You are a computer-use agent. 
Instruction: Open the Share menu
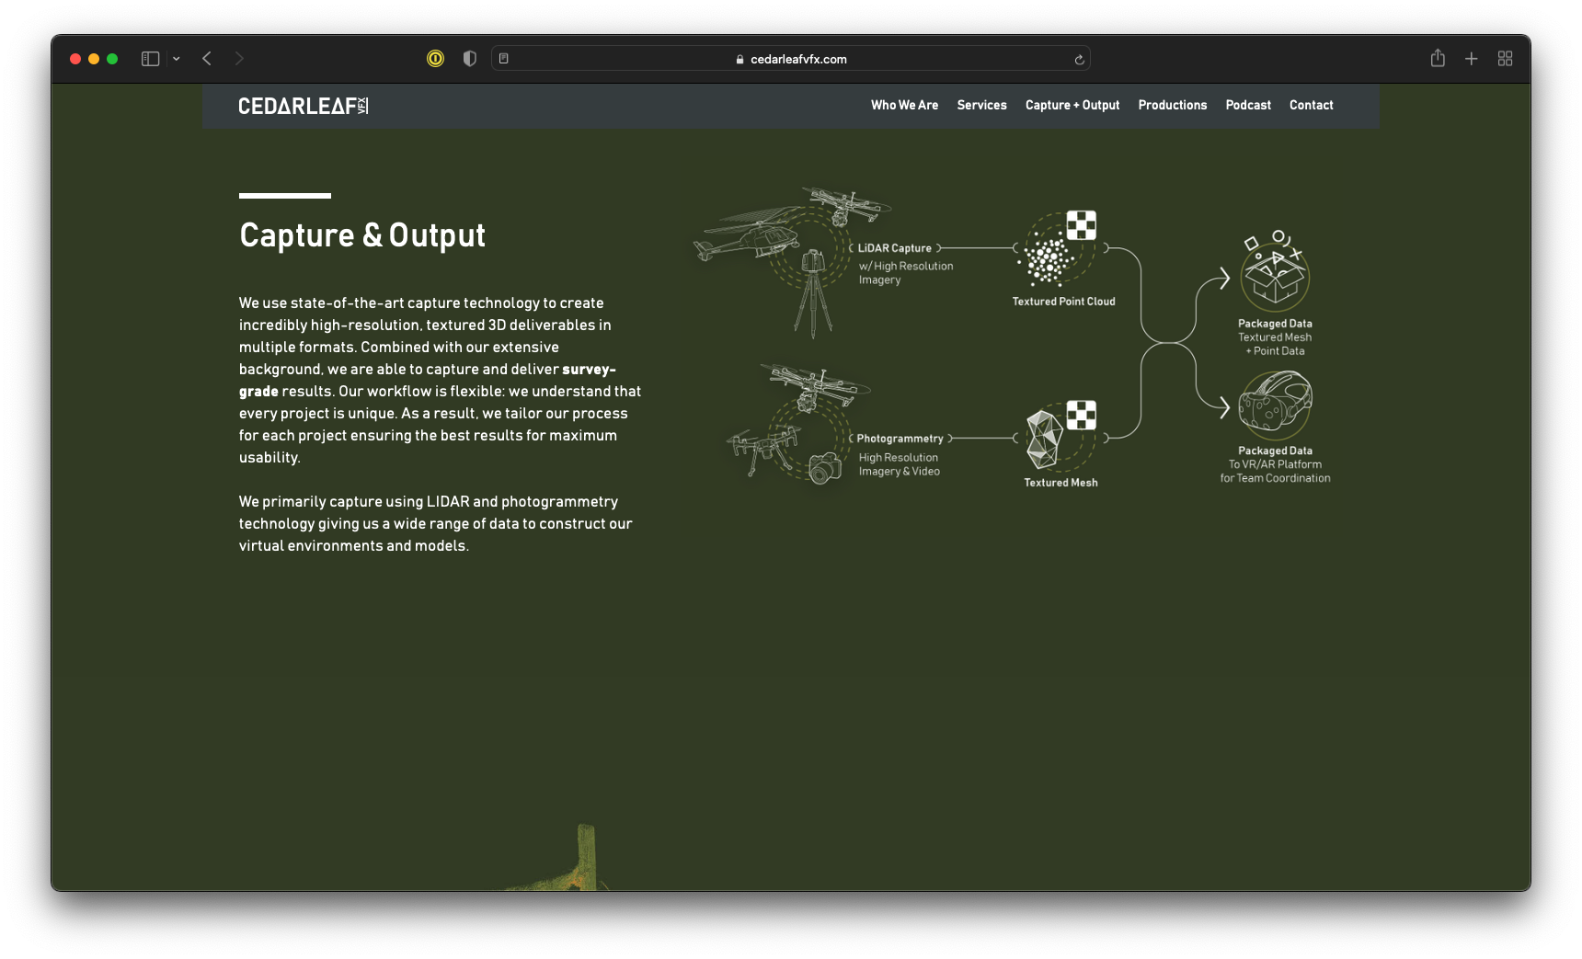[x=1438, y=58]
